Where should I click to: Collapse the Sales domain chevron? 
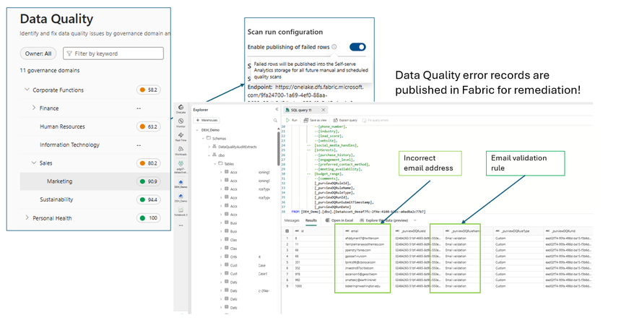[x=34, y=163]
